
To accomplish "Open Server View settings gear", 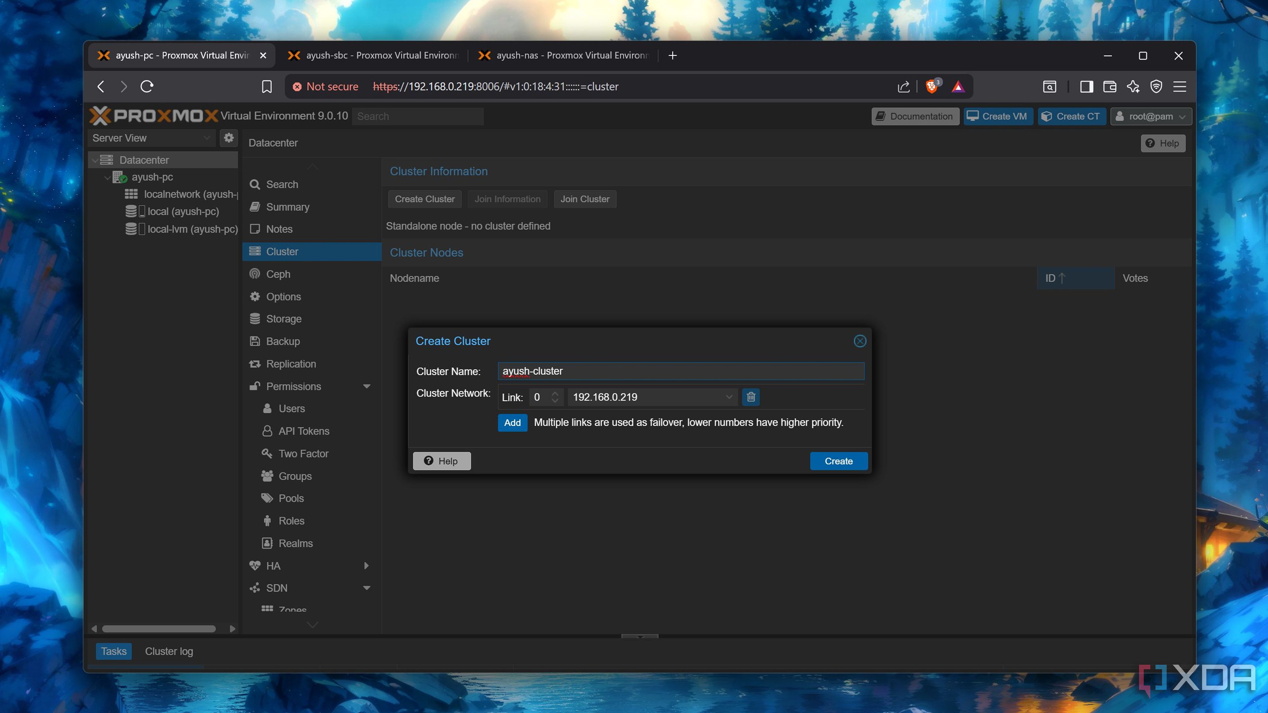I will pyautogui.click(x=229, y=138).
